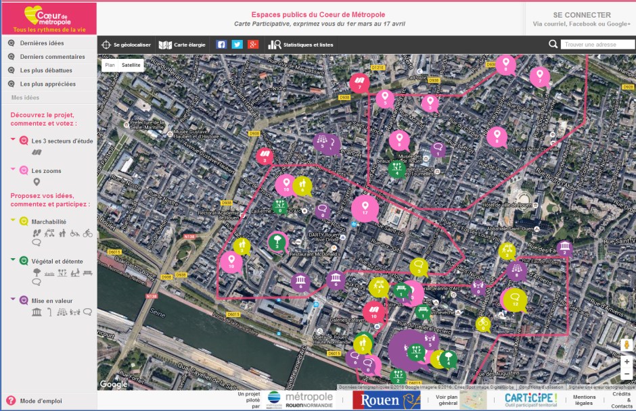The height and width of the screenshot is (411, 636).
Task: Click the wheelchair accessibility icon under Marchabilité
Action: pos(74,233)
